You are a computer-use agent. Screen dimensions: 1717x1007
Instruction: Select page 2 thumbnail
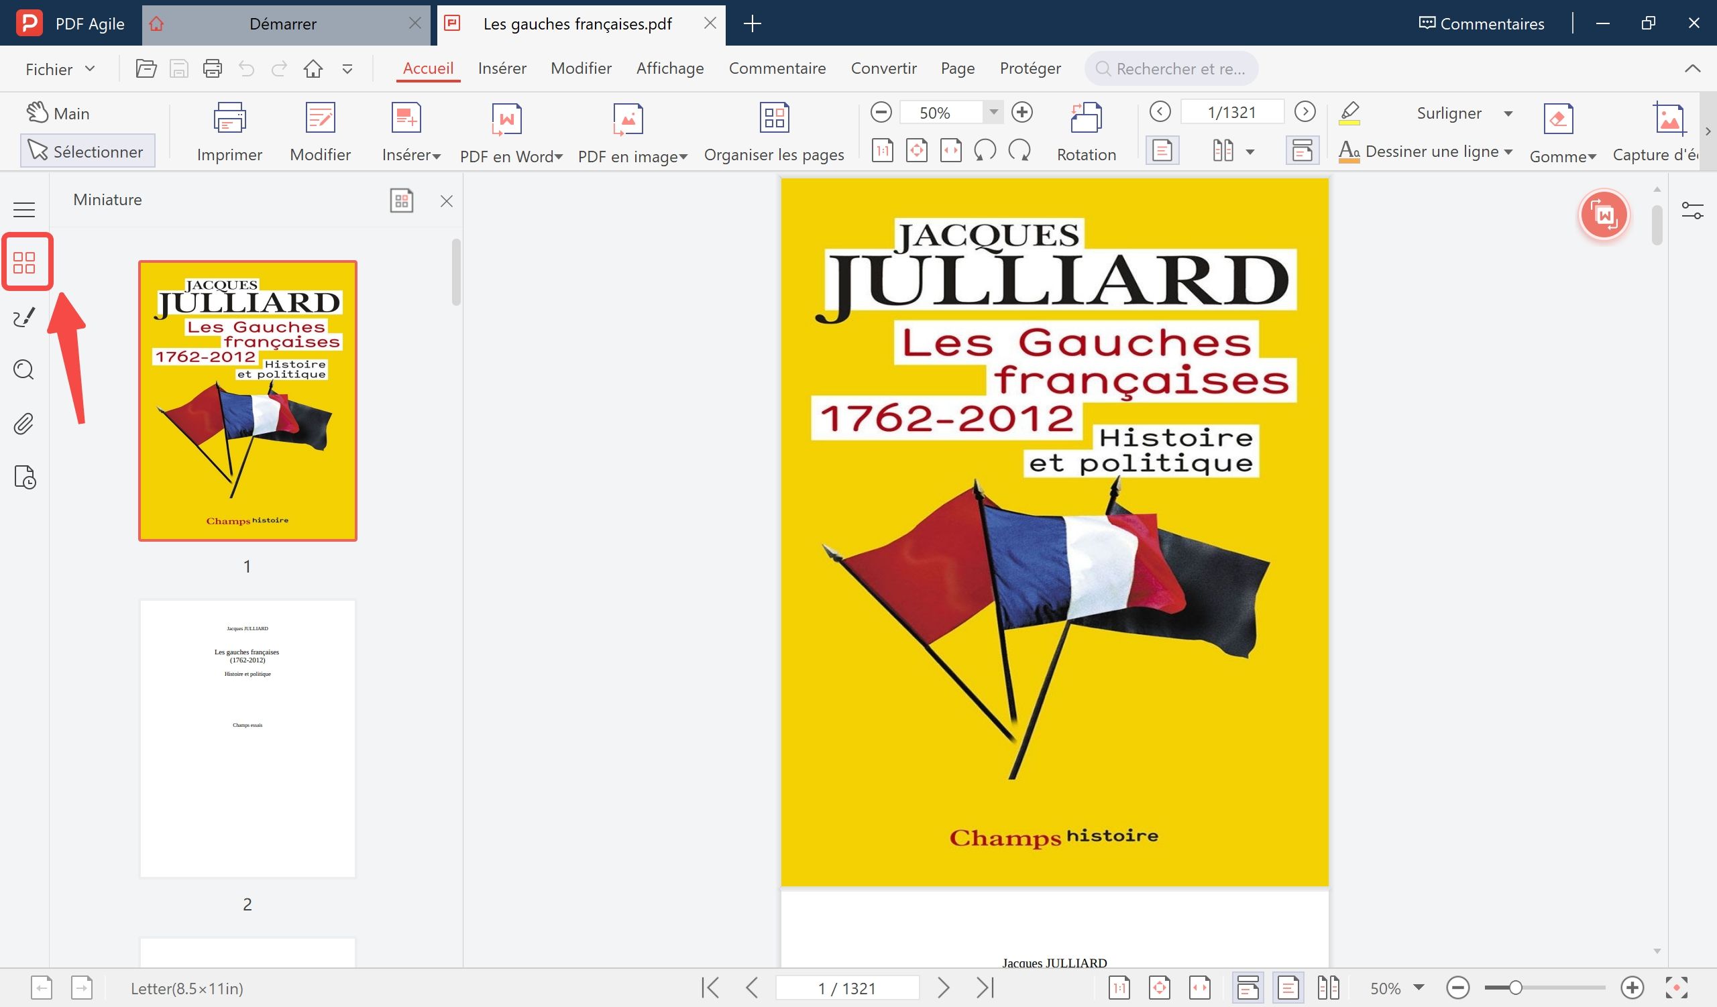click(247, 739)
